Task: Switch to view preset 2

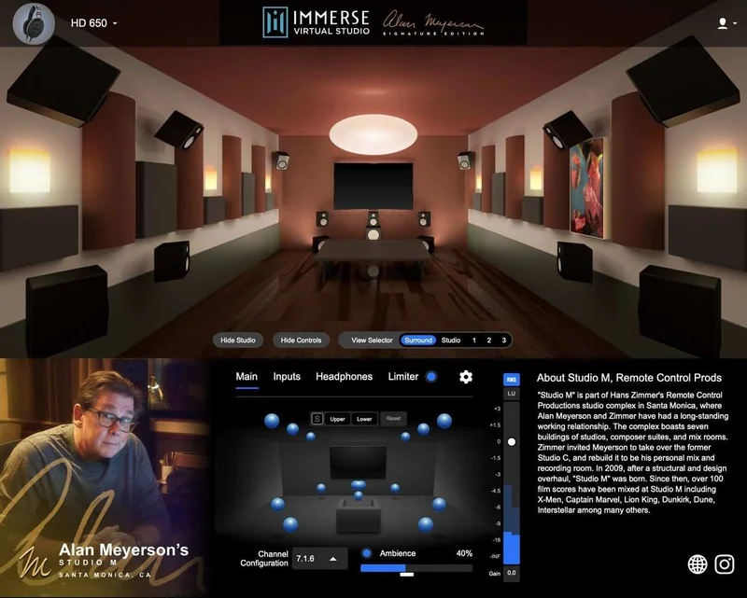Action: tap(488, 340)
